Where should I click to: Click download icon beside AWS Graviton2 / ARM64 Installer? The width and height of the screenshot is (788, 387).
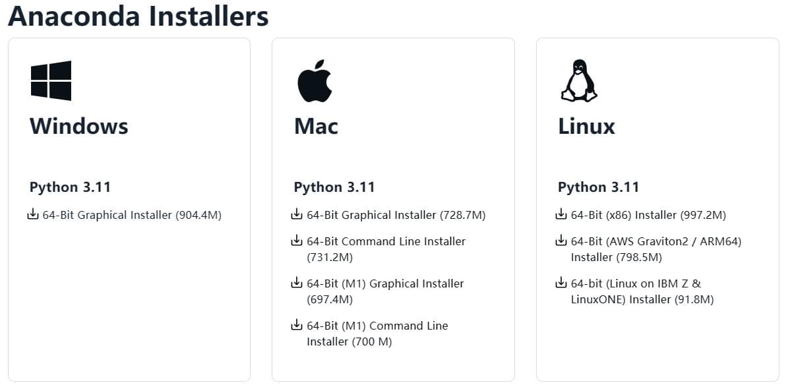(561, 241)
